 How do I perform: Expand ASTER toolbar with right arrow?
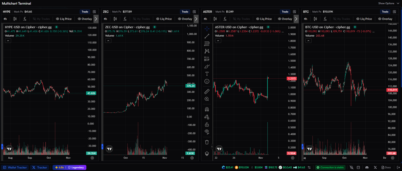296,19
